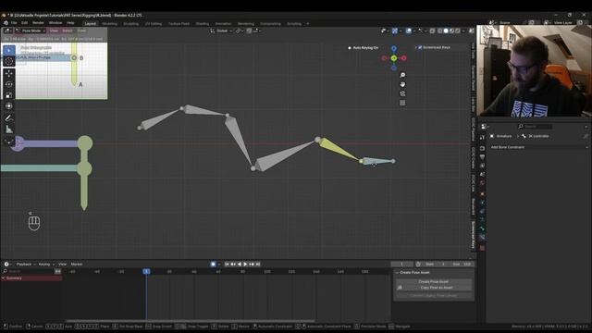Click the Create Pose Asset button
The image size is (592, 333).
(x=434, y=281)
